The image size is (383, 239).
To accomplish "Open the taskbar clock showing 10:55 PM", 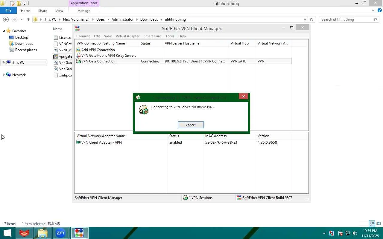I will tap(370, 233).
